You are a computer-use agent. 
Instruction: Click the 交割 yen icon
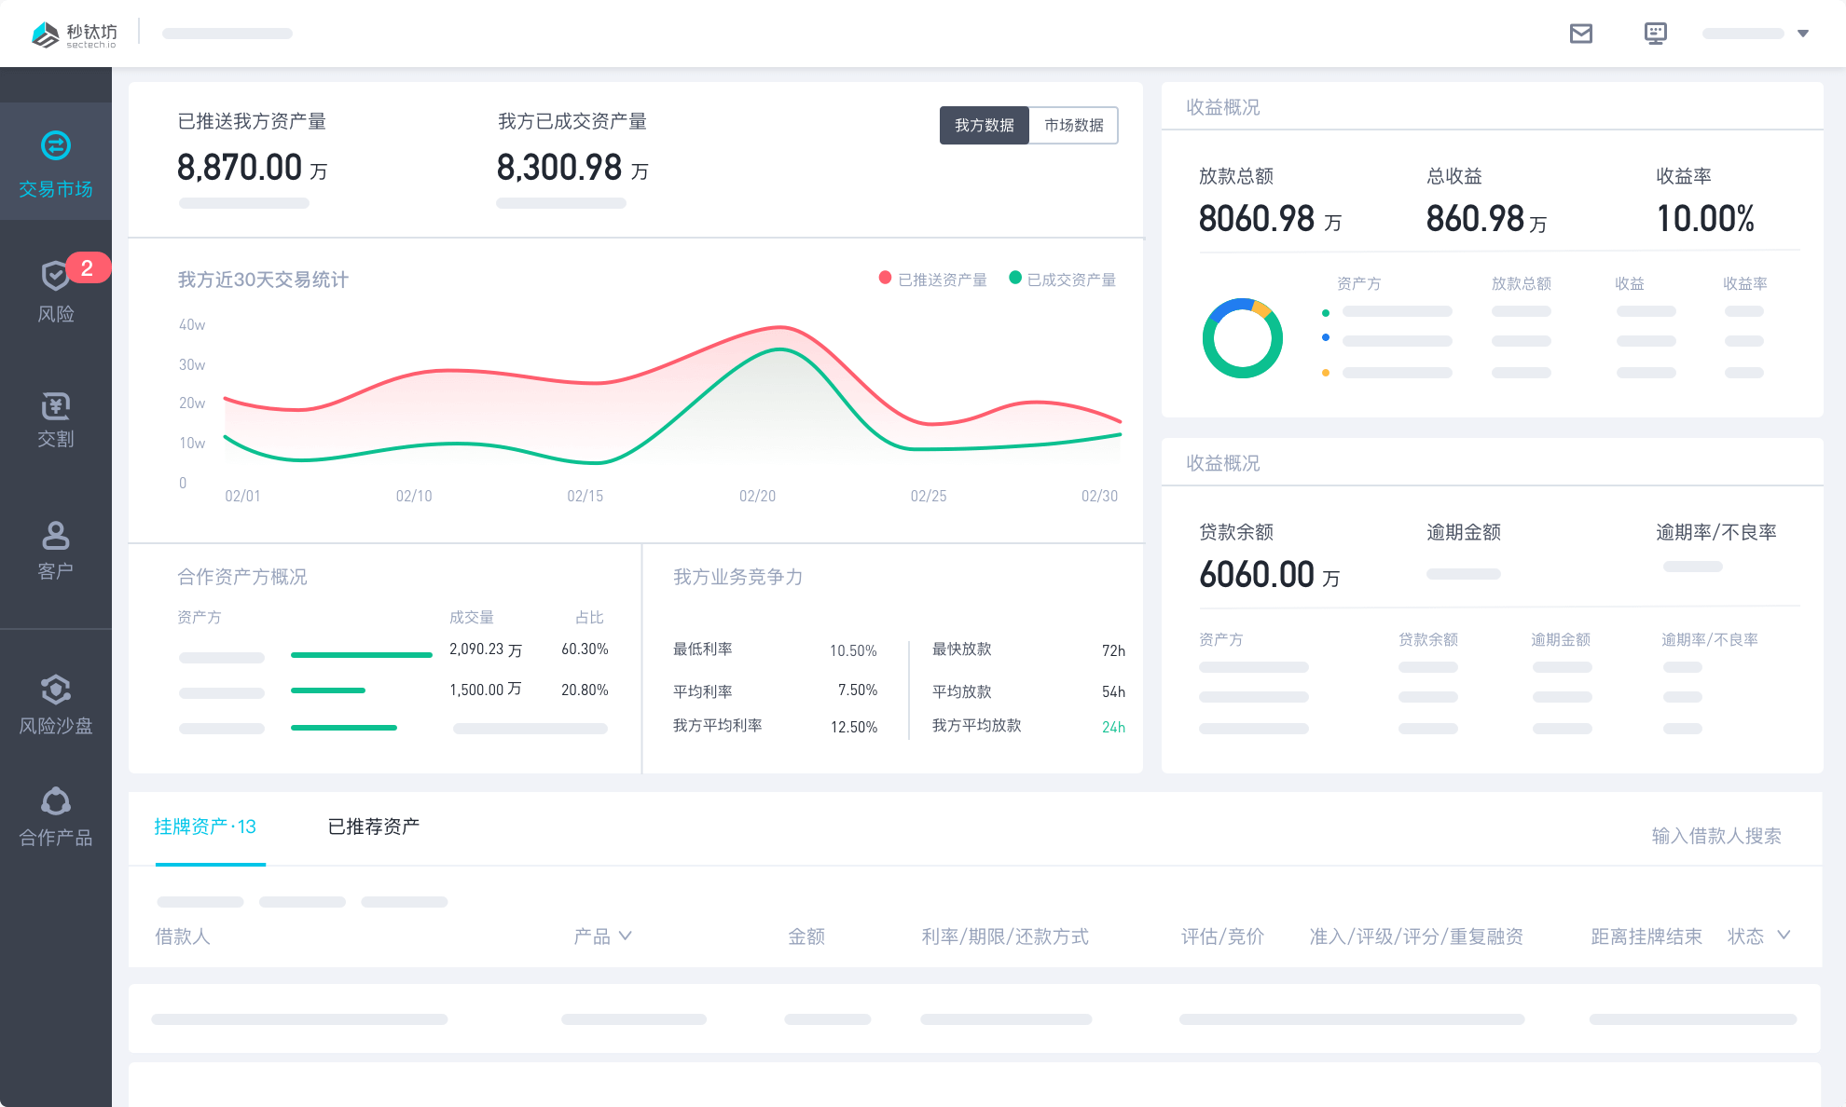click(56, 406)
